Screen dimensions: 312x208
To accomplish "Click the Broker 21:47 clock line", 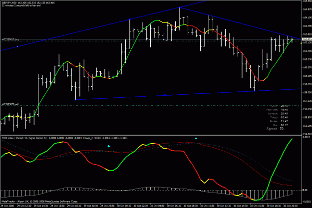I will click(x=279, y=121).
